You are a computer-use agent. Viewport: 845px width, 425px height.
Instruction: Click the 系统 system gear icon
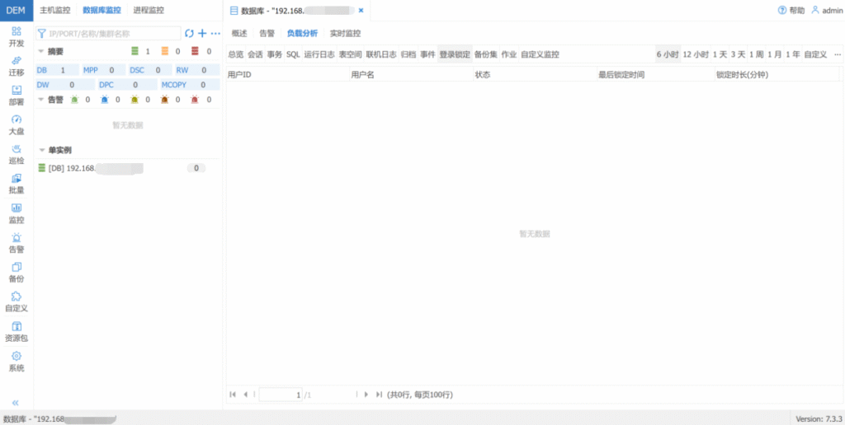coord(17,356)
